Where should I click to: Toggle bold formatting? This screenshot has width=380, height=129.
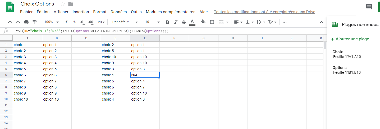167,22
